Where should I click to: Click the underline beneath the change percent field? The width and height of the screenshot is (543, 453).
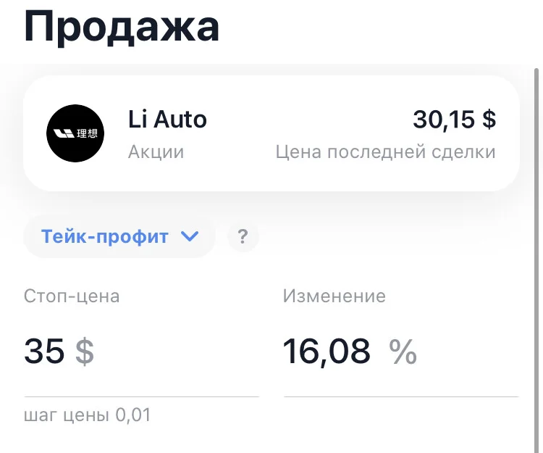tap(401, 397)
